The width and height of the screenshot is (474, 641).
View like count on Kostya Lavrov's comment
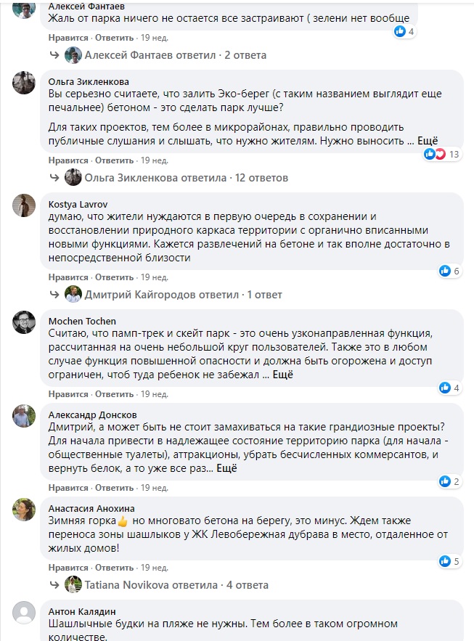pos(449,271)
